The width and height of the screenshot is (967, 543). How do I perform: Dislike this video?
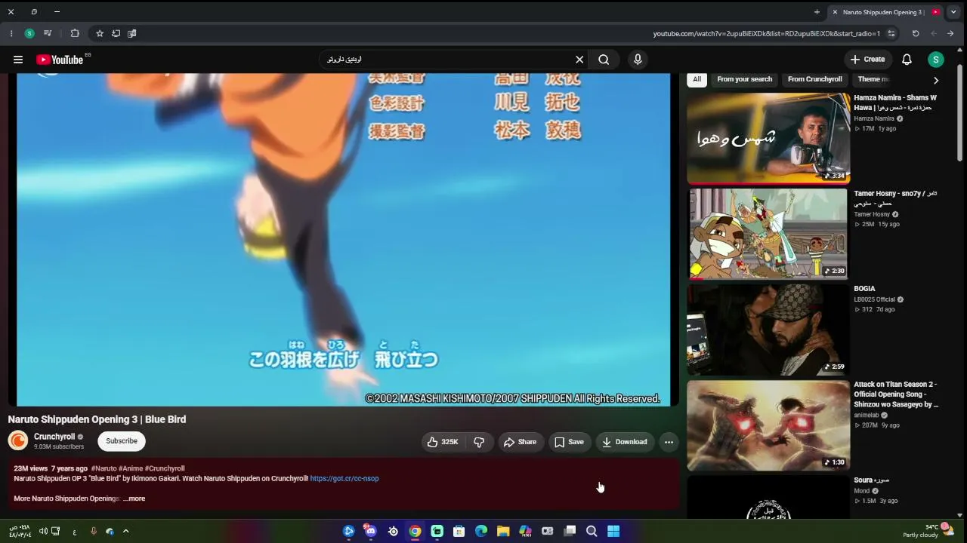pyautogui.click(x=479, y=442)
